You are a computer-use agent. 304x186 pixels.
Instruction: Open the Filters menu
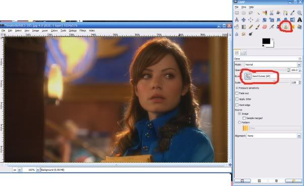[x=83, y=30]
